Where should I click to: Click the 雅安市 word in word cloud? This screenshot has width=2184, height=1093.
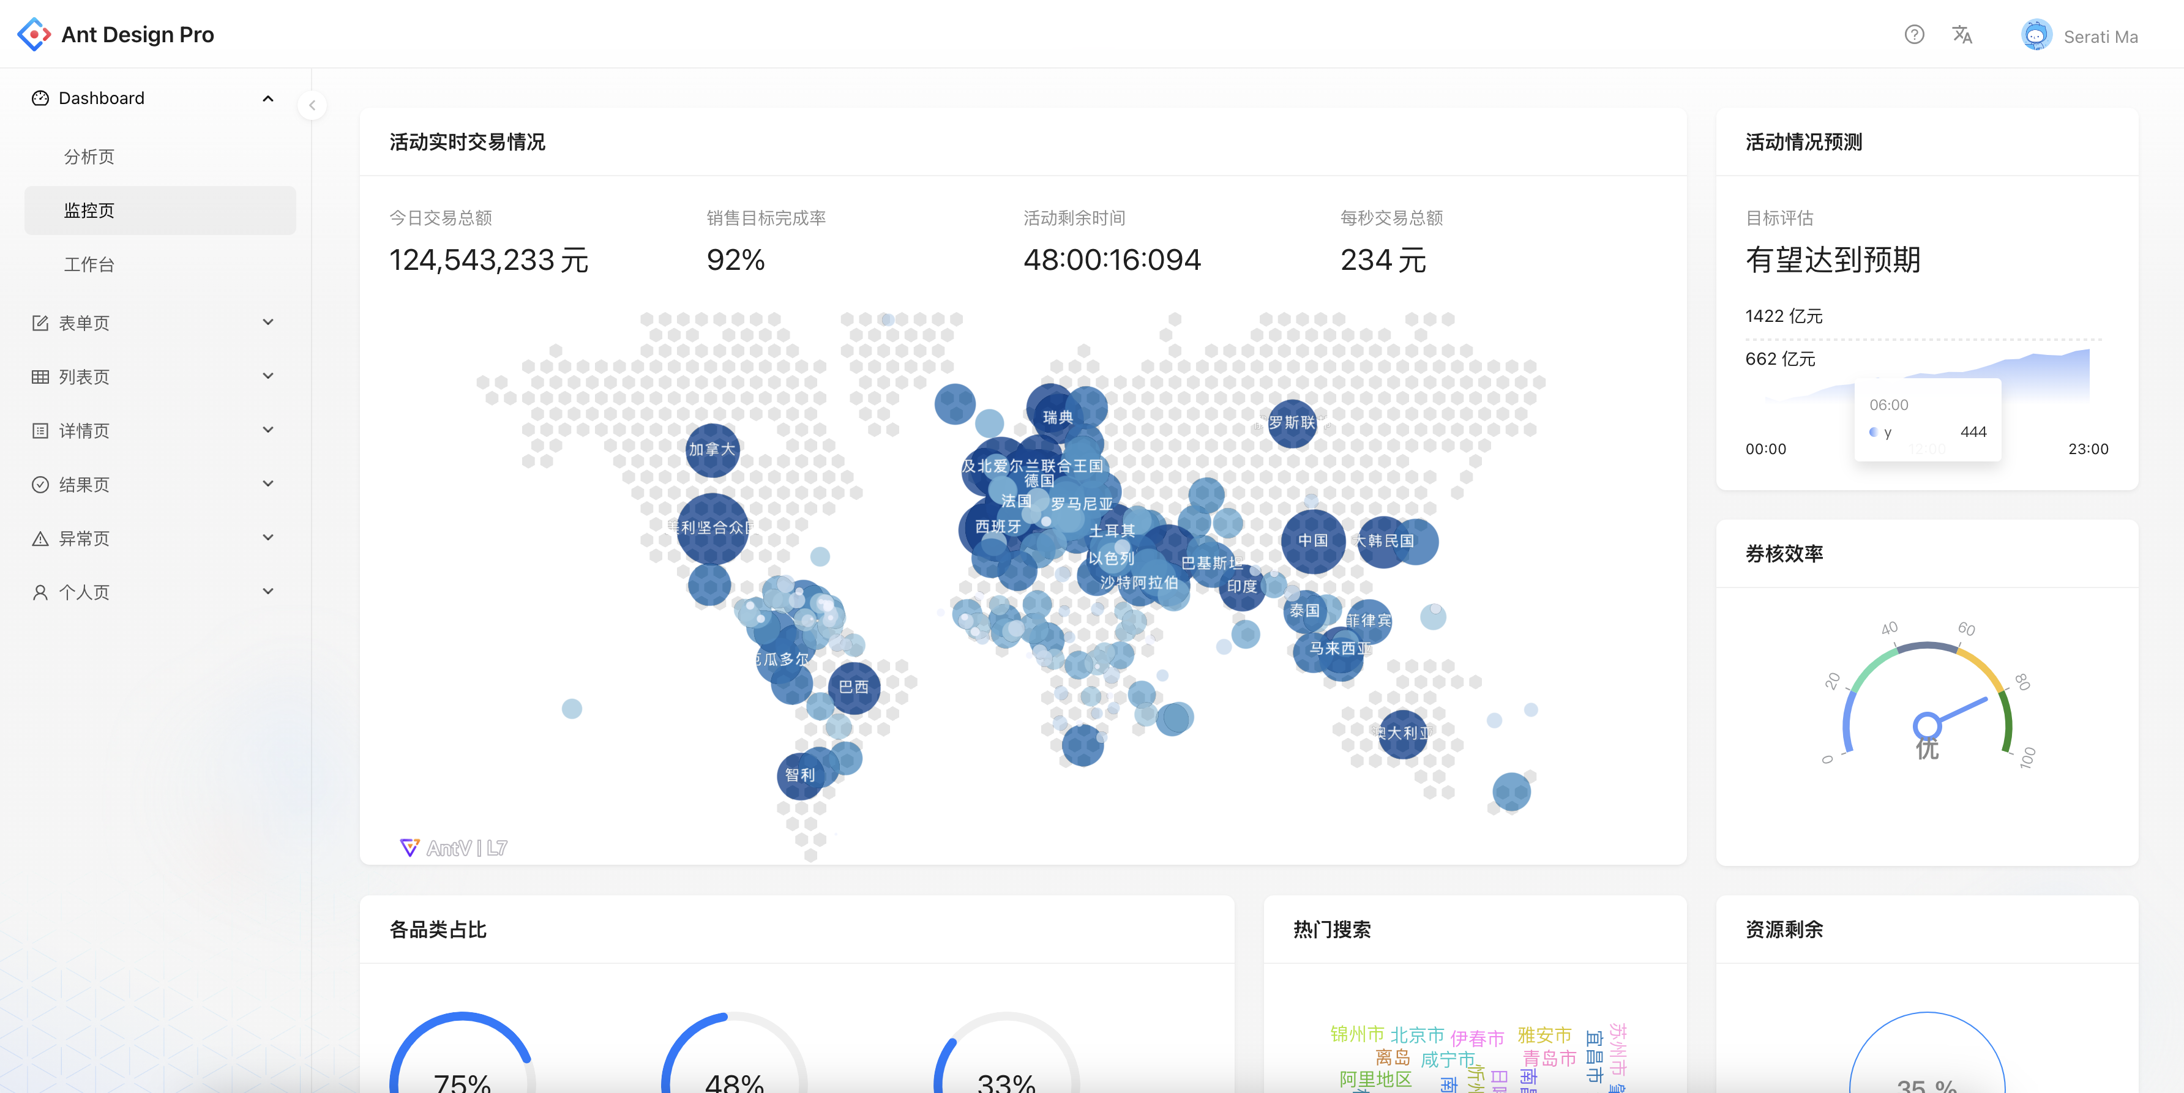[x=1544, y=1035]
